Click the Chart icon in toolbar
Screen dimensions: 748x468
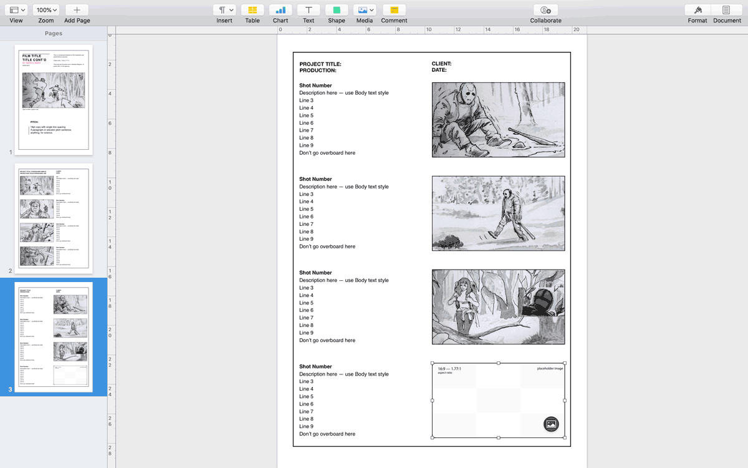coord(280,11)
